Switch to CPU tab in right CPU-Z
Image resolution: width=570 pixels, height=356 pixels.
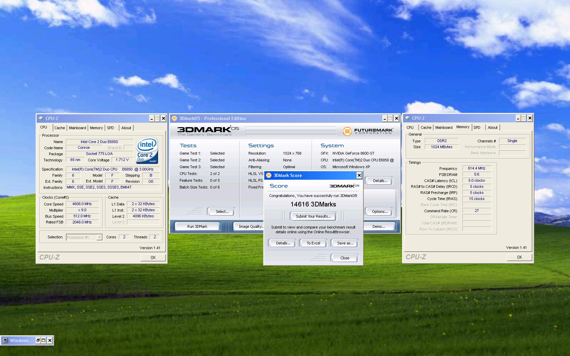tap(410, 127)
